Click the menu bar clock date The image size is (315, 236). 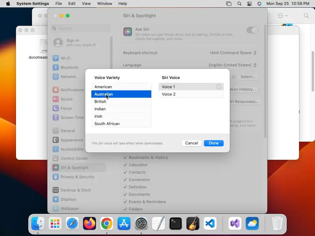point(288,4)
